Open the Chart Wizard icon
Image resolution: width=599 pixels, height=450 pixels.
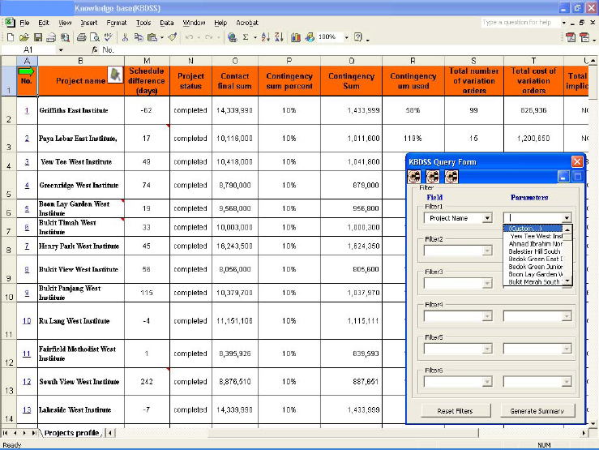tap(296, 37)
